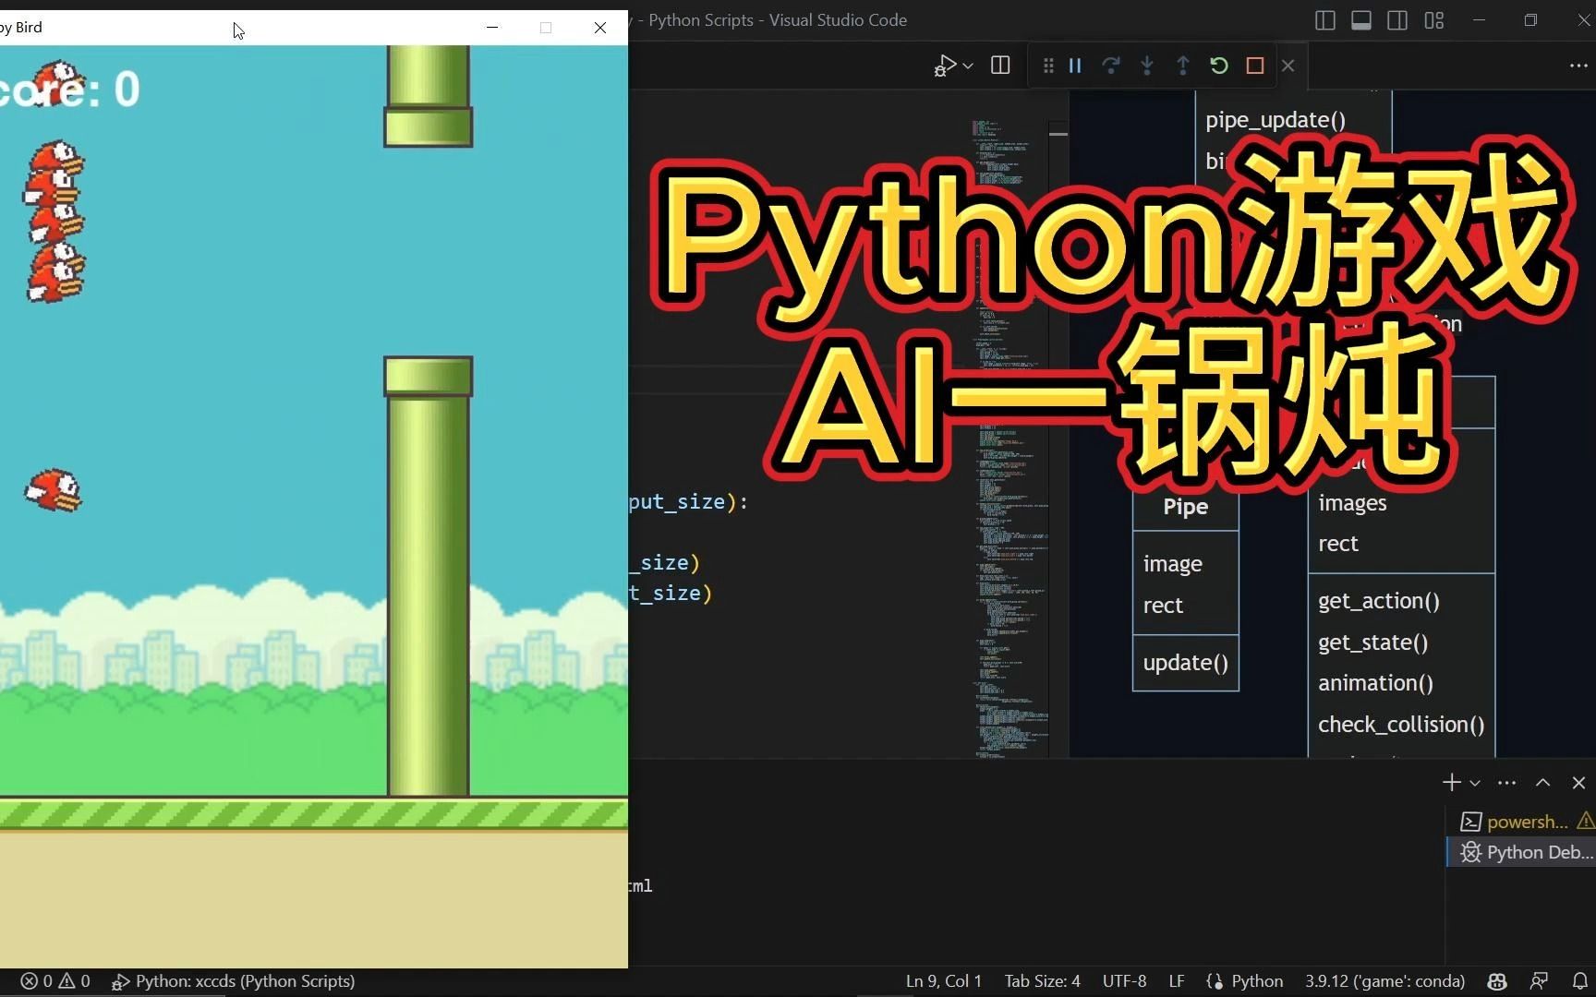1596x997 pixels.
Task: Select the GitHub Copilot icon in status bar
Action: 1496,981
